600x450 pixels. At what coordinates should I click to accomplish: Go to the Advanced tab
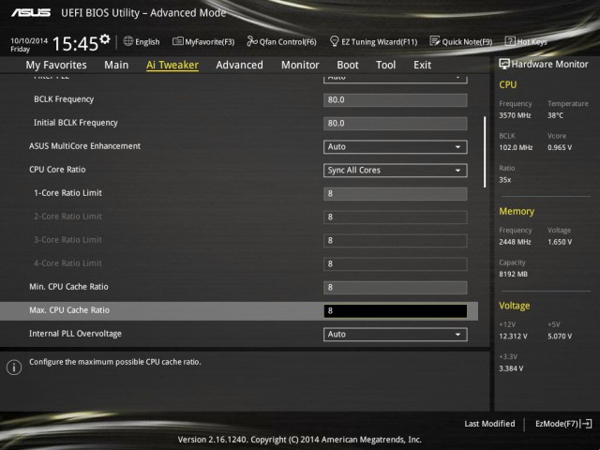240,65
